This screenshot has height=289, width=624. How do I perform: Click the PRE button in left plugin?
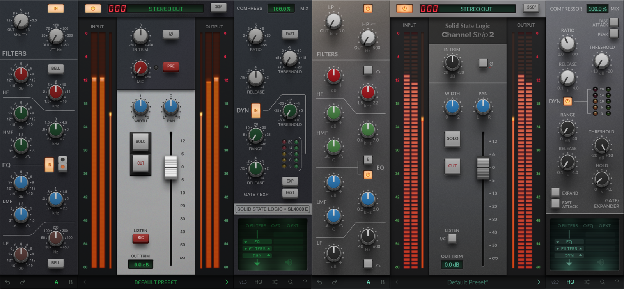tap(171, 66)
